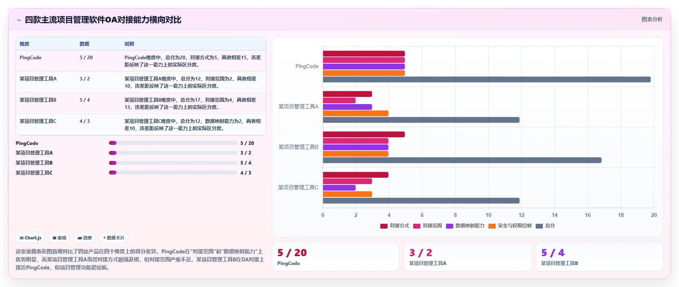Click PingCode gray 总分 bar in chart
679x287 pixels.
coord(486,80)
